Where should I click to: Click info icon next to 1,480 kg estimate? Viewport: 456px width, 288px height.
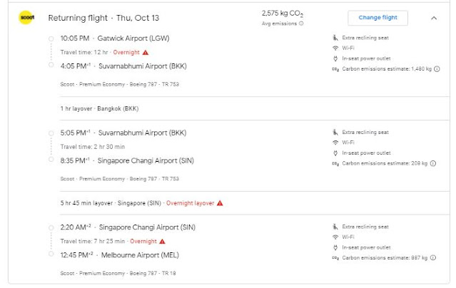point(436,69)
